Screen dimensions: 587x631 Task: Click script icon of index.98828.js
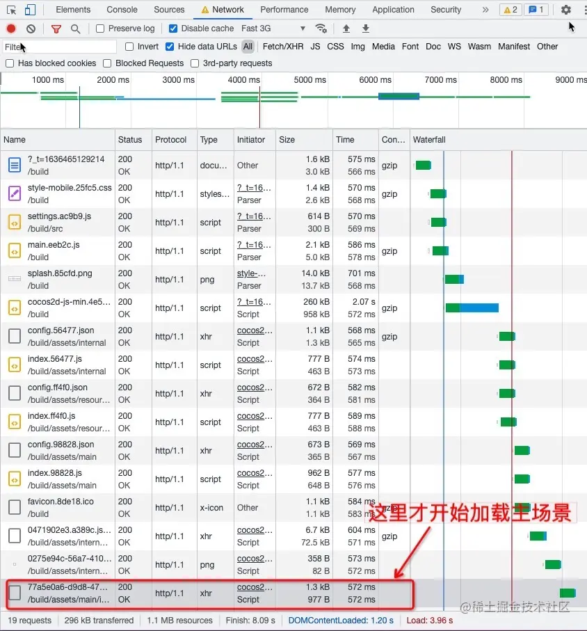pos(15,479)
